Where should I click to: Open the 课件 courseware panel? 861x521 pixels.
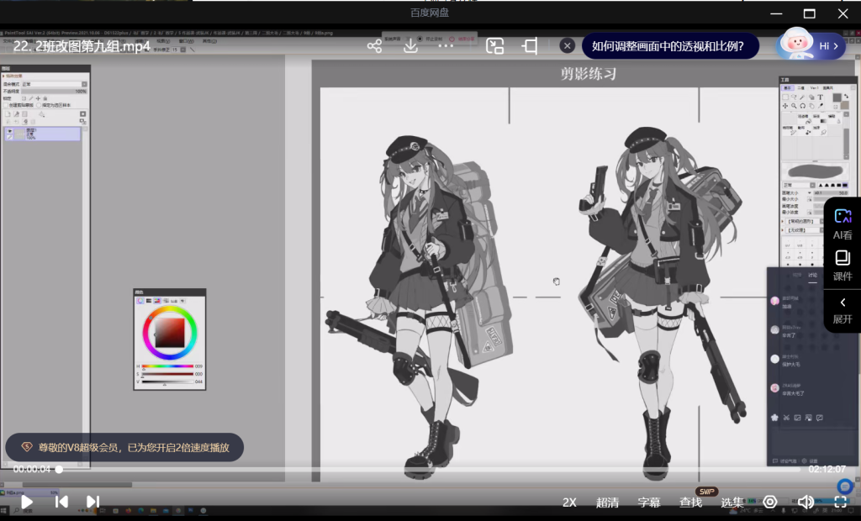[843, 265]
